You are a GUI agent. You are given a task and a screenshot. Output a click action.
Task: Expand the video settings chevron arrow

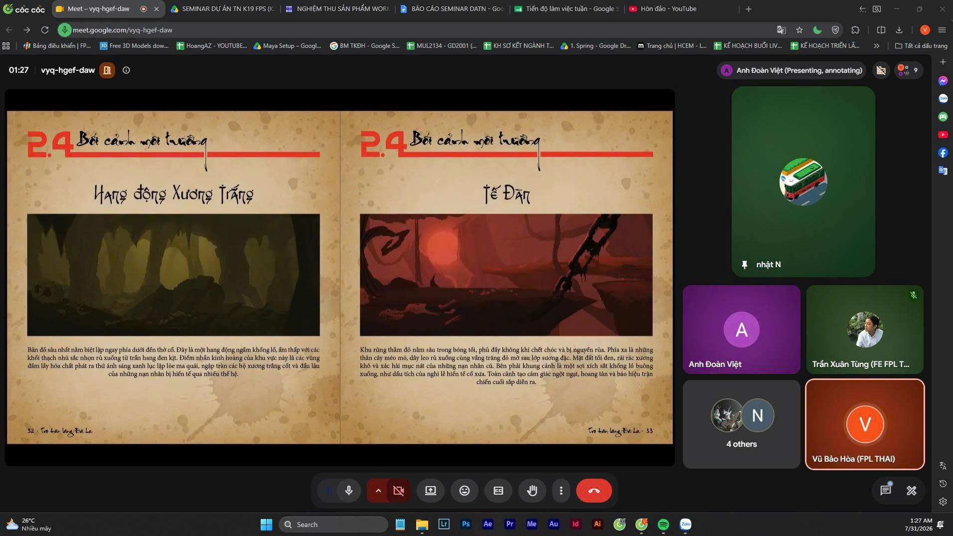pos(378,491)
